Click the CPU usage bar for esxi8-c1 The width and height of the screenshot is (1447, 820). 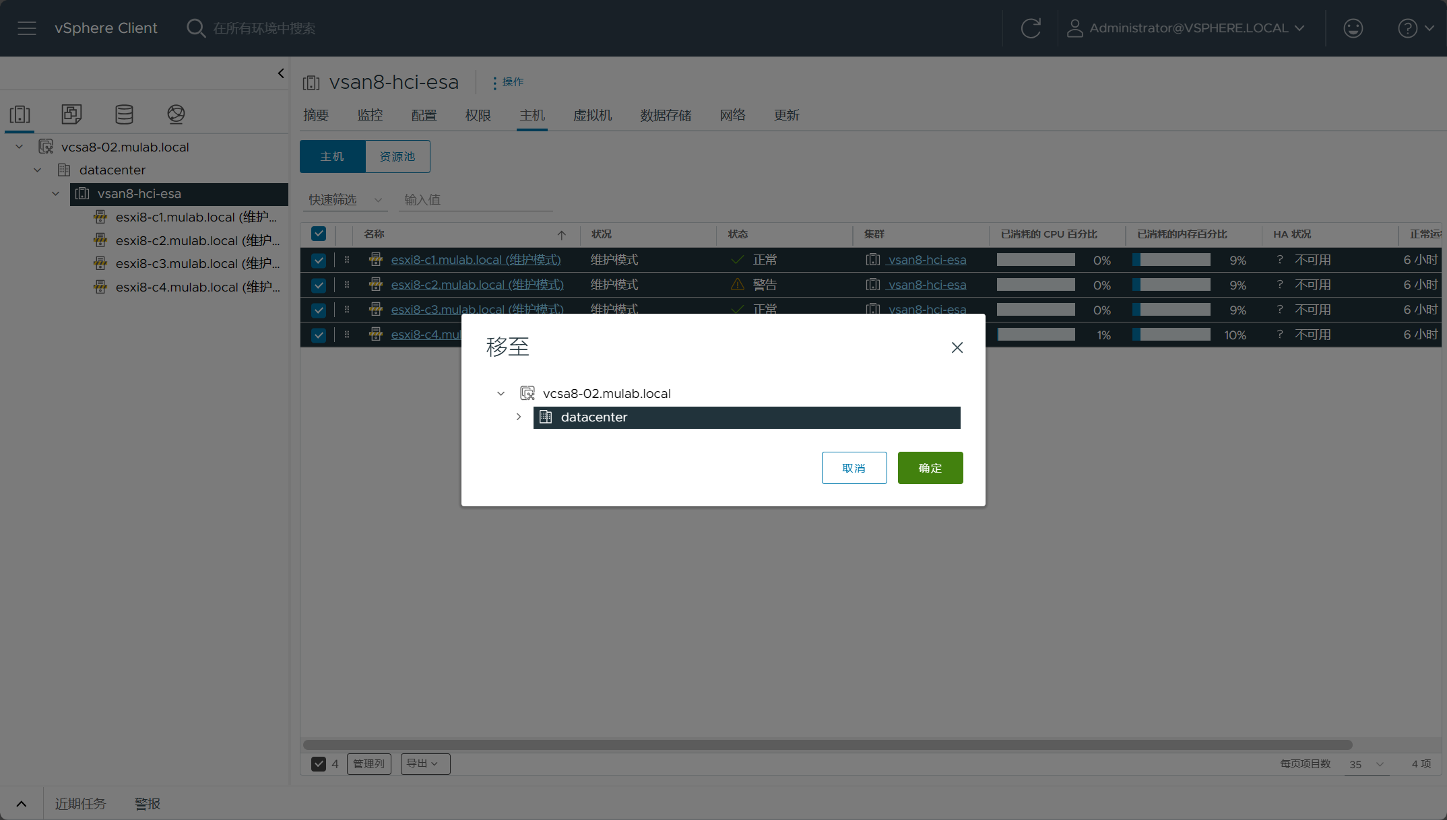1036,260
